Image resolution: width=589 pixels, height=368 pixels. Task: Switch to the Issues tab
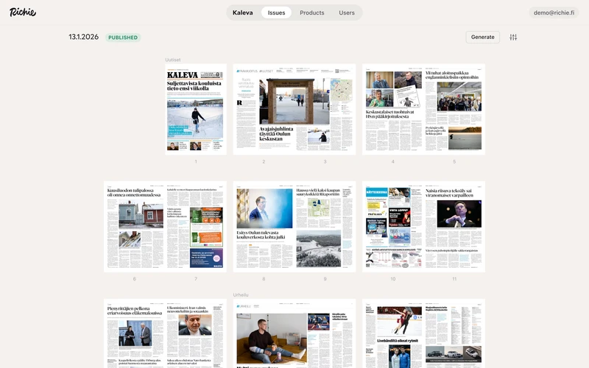coord(277,13)
